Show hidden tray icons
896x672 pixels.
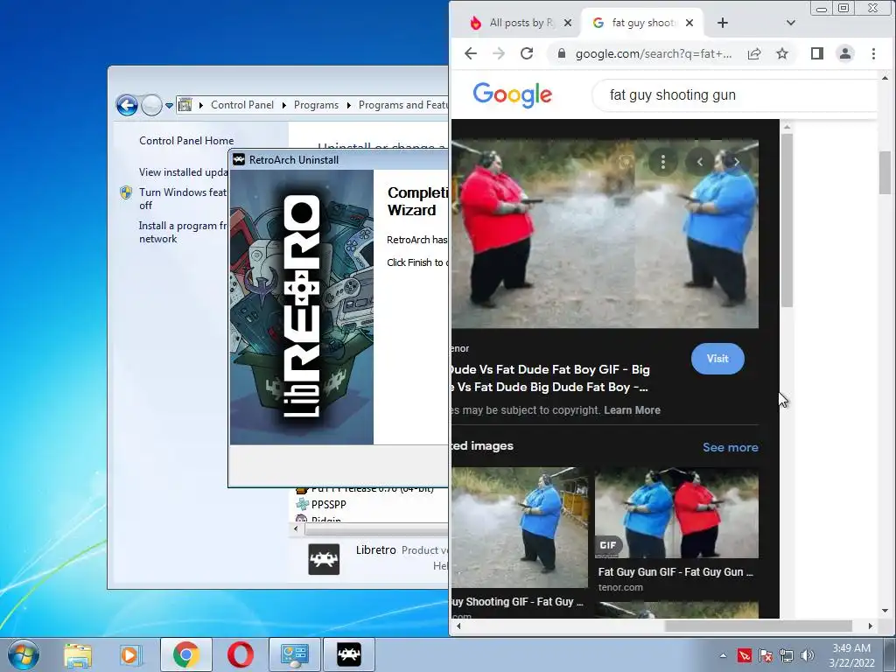(x=723, y=655)
